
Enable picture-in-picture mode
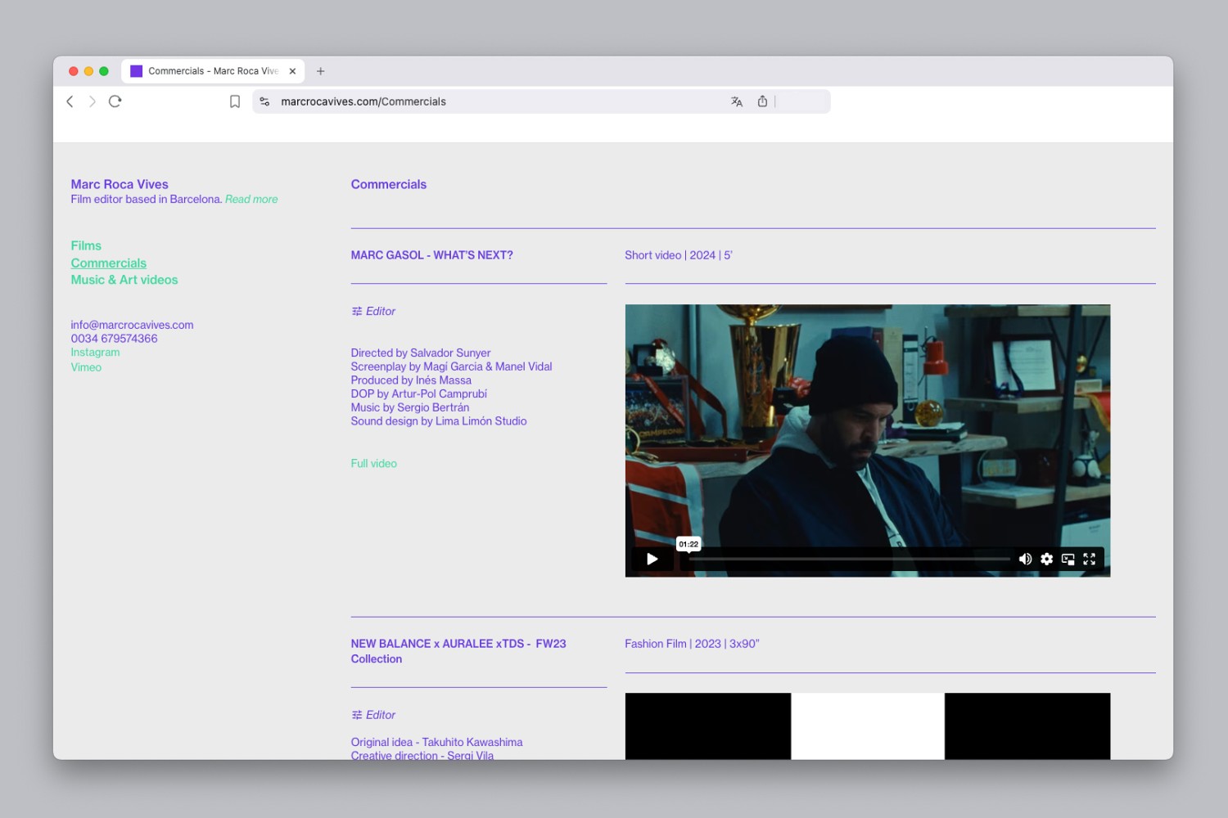tap(1068, 559)
